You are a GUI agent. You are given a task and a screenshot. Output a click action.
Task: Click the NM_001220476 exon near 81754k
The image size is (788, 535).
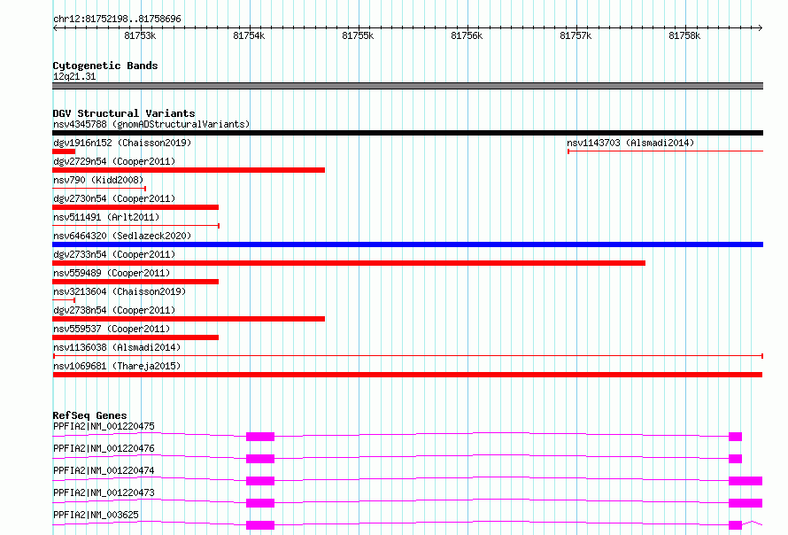tap(260, 459)
